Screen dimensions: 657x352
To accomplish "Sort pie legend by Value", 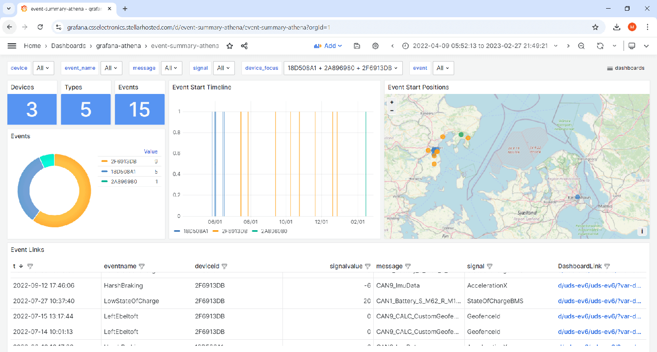I will 151,152.
